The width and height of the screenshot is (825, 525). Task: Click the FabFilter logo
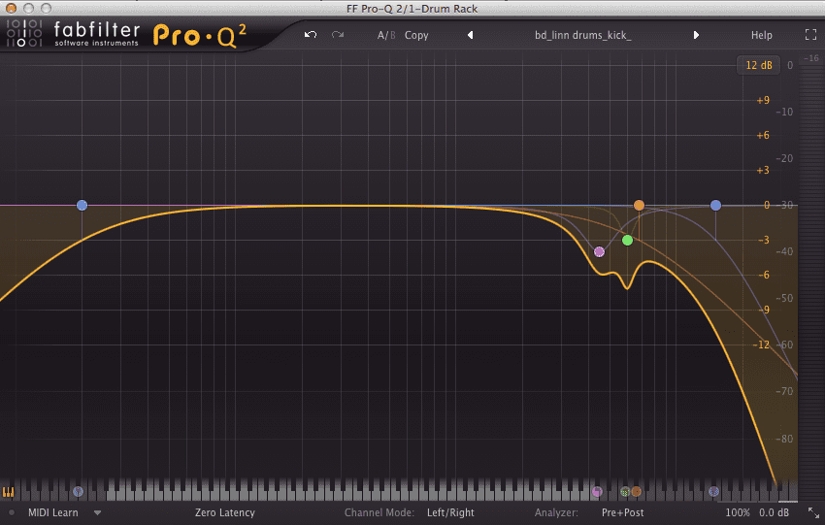73,34
